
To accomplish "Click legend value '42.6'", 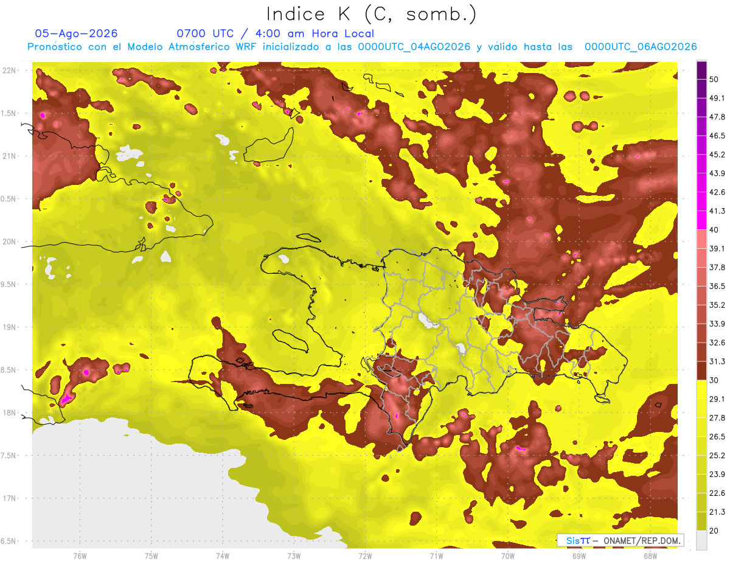I will (x=717, y=192).
